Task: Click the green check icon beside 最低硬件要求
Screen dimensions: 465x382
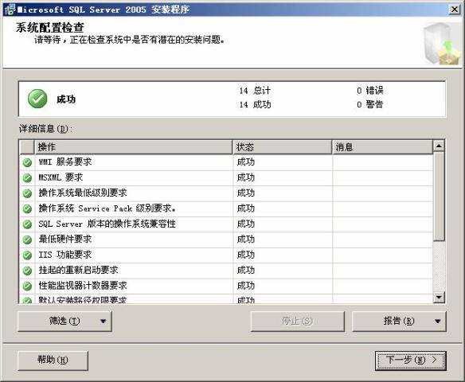Action: (27, 240)
